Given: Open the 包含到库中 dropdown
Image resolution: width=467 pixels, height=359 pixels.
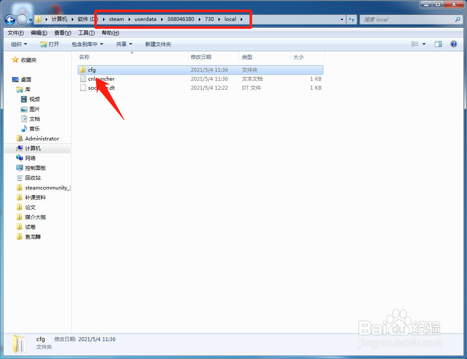Looking at the screenshot, I should coord(88,44).
